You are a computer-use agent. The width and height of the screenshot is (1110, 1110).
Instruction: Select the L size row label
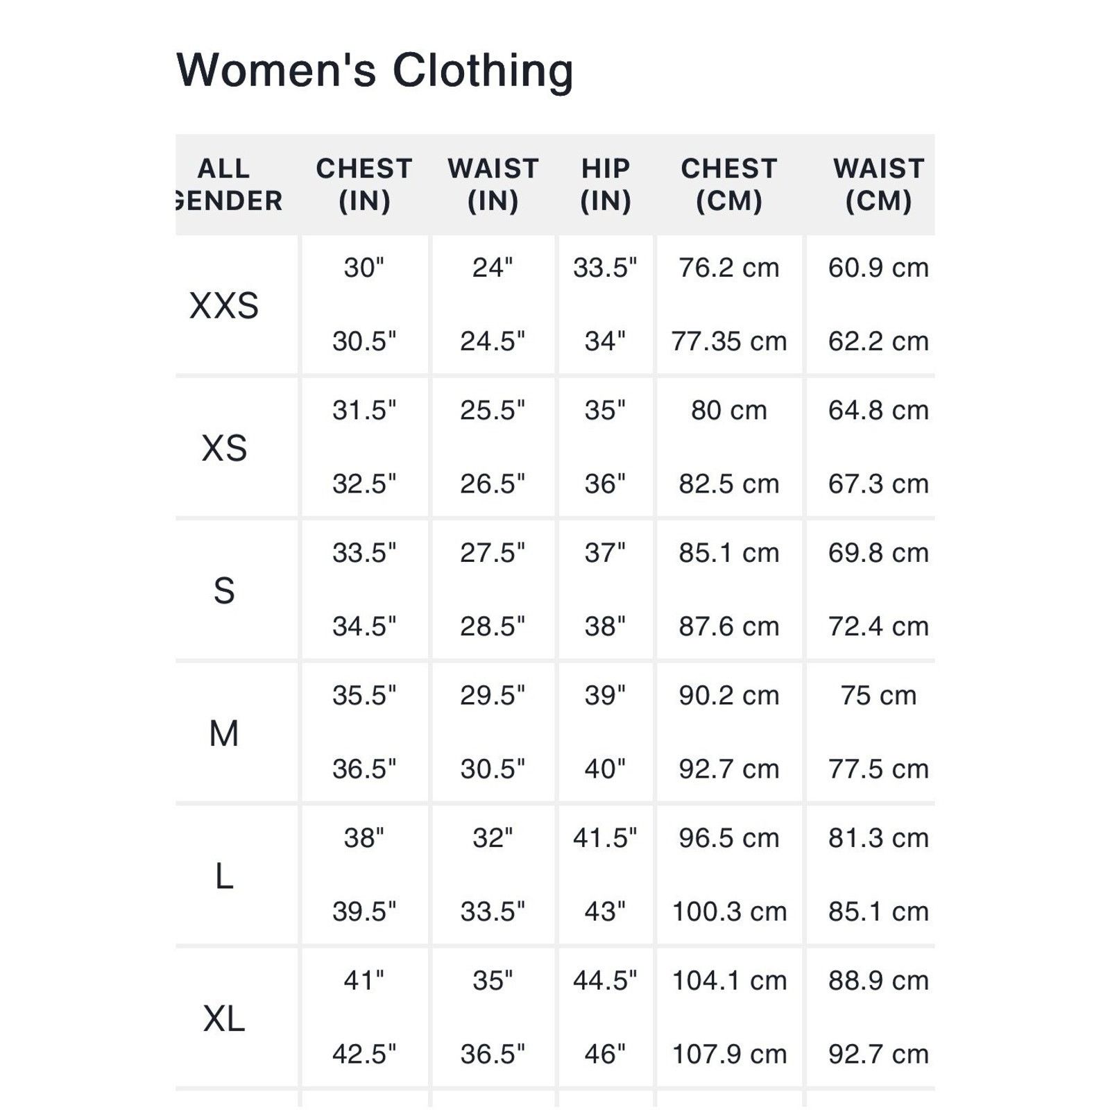[224, 876]
